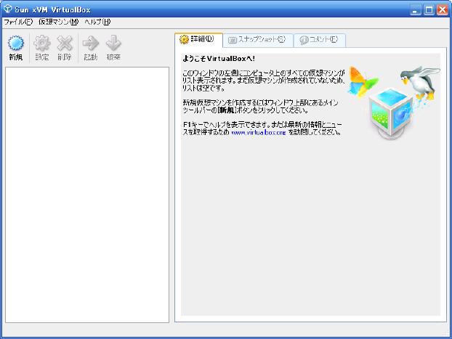Click the VirtualBox cube welcome illustration
Screen dimensions: 452x339
[394, 104]
